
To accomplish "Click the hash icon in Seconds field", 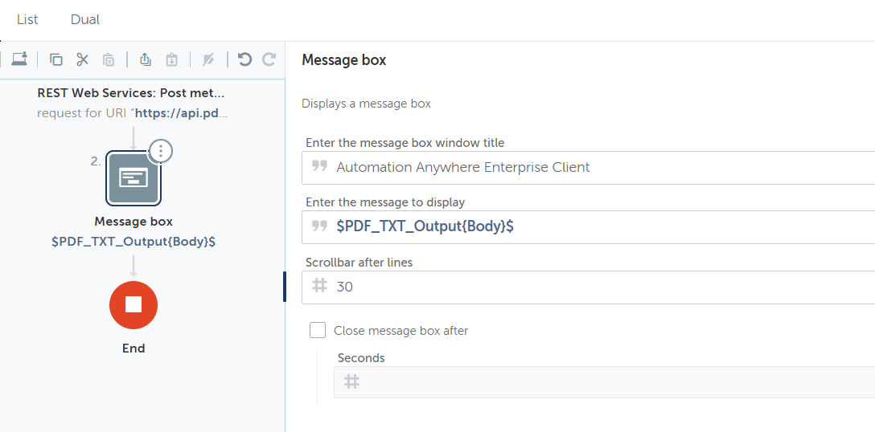I will [351, 382].
